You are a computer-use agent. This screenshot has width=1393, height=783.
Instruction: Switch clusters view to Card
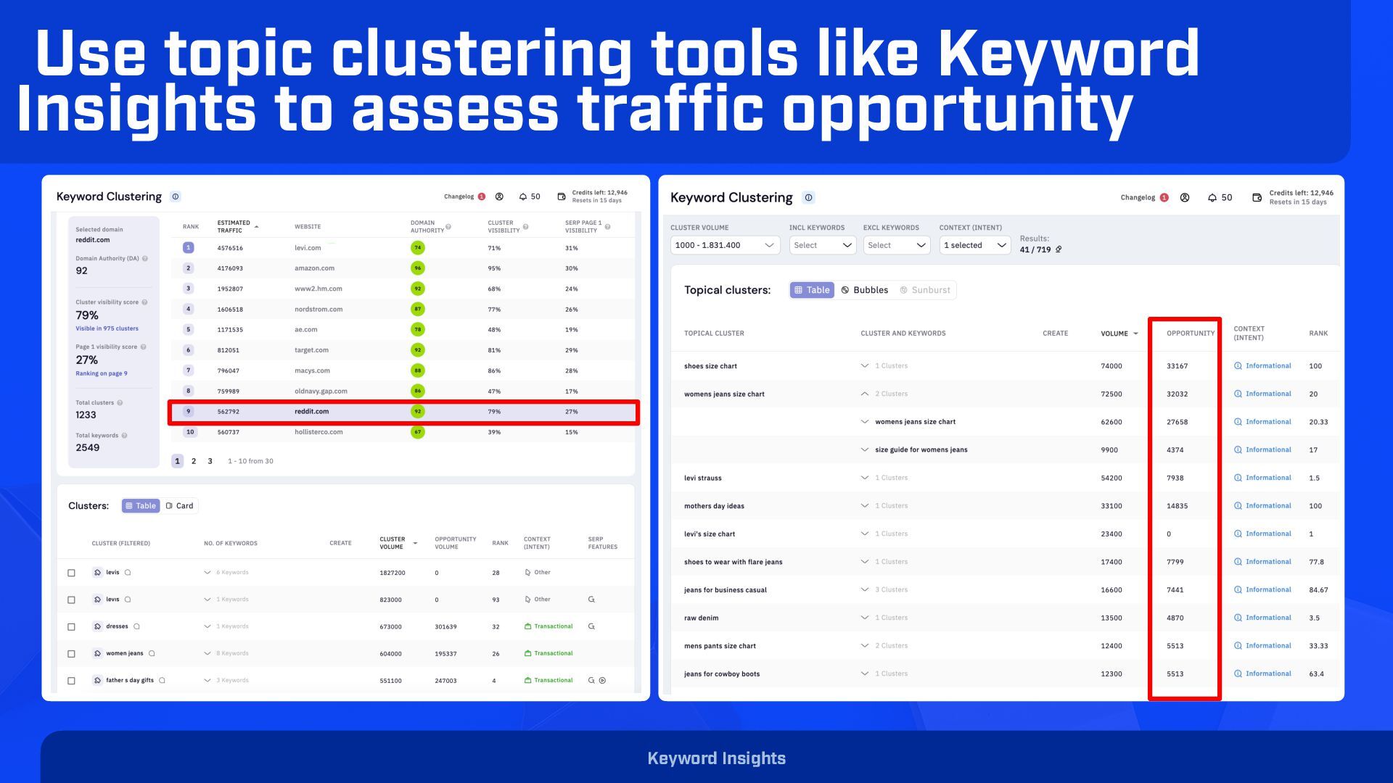[x=179, y=506]
